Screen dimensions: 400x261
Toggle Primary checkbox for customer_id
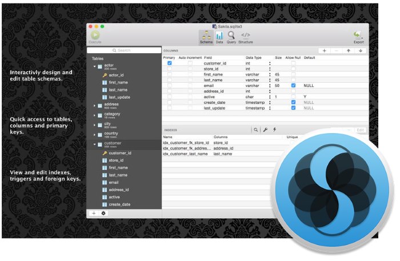pos(169,63)
